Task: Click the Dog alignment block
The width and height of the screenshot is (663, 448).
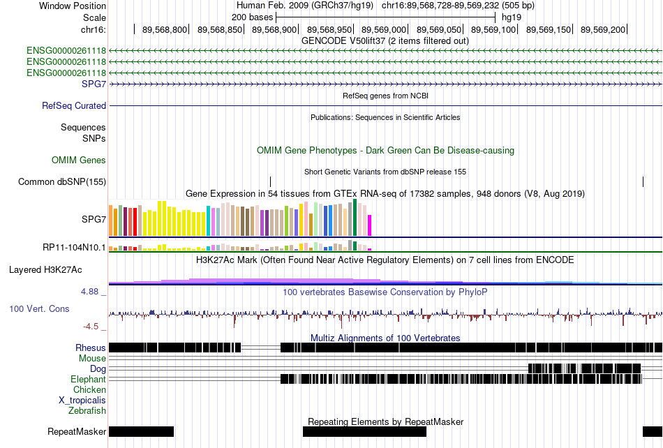Action: click(585, 368)
